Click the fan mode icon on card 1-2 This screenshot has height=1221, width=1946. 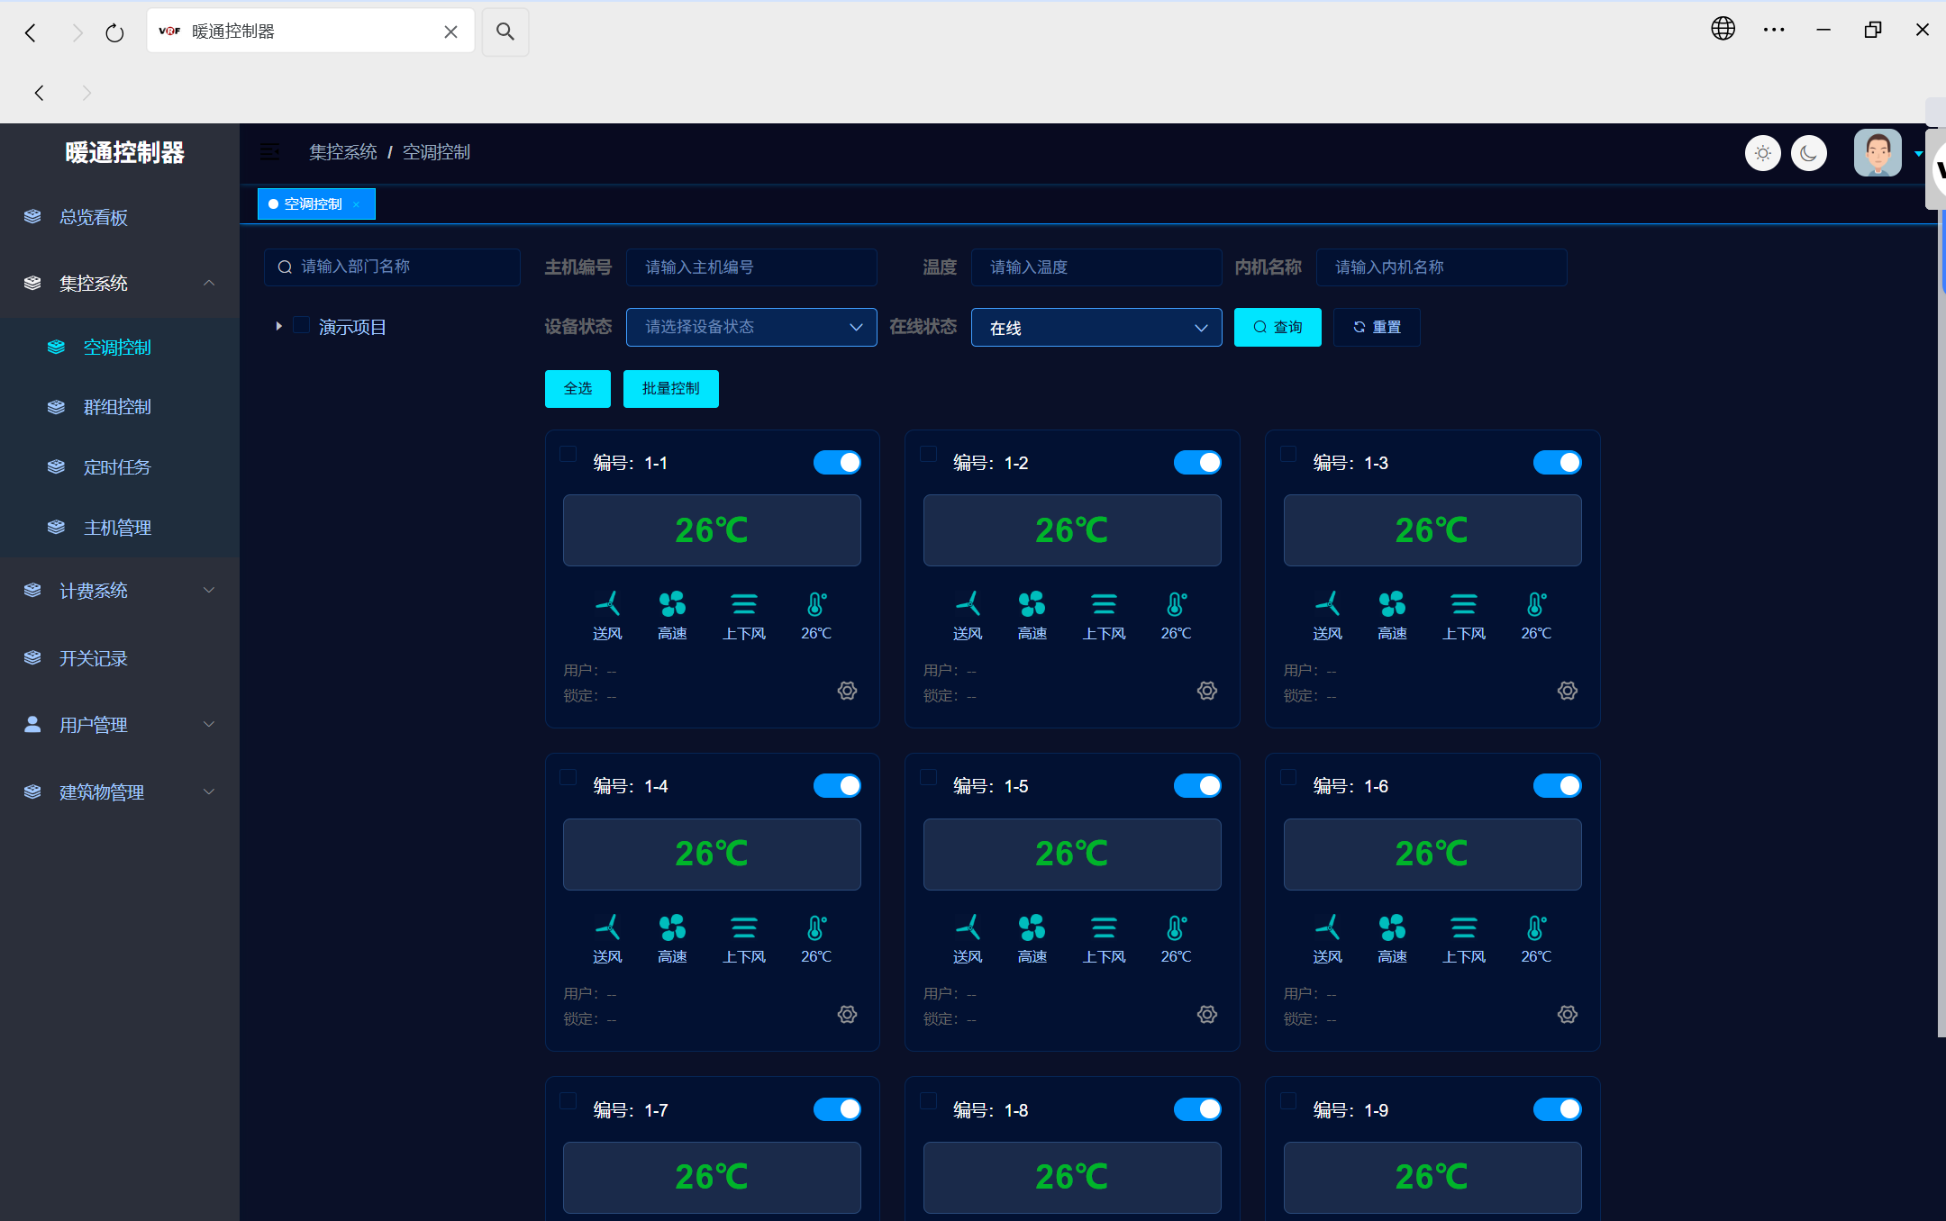[x=968, y=603]
